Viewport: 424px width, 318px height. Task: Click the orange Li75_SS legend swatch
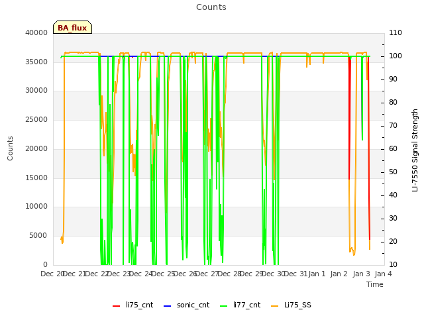point(275,306)
